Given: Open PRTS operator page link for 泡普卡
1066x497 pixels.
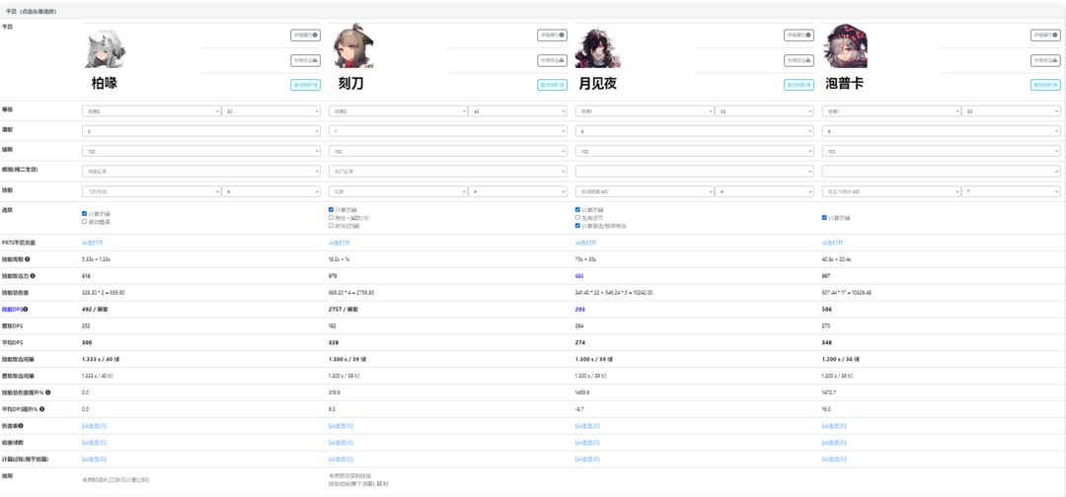Looking at the screenshot, I should click(x=832, y=243).
